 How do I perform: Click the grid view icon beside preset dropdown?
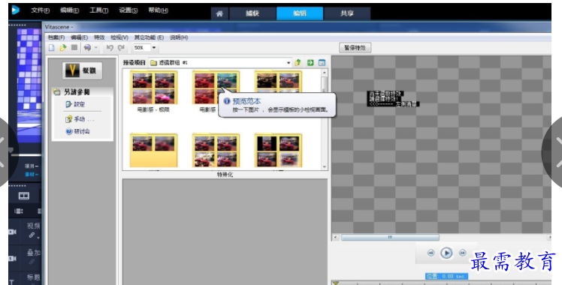click(322, 62)
